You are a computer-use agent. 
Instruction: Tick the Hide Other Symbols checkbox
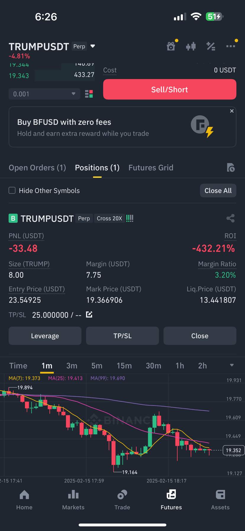[12, 190]
